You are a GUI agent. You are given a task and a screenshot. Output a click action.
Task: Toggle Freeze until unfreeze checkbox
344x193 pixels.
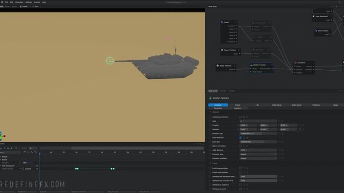click(x=240, y=173)
